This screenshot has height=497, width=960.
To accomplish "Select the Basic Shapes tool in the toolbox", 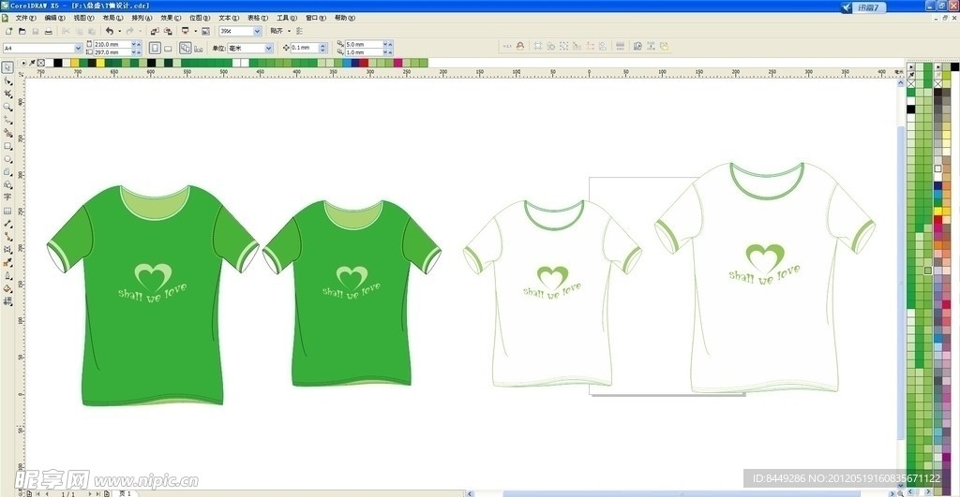I will [x=7, y=184].
